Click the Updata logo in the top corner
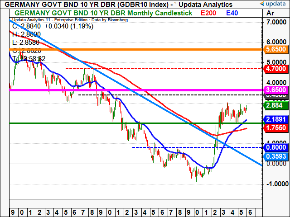This screenshot has height=217, width=290. [x=271, y=4]
